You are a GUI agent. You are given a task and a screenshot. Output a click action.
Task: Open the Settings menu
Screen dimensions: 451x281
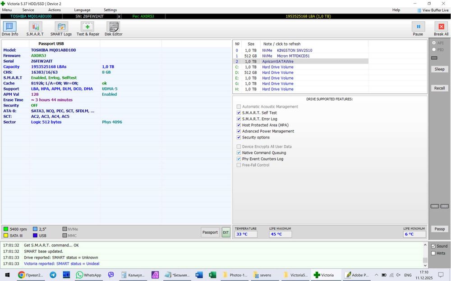[110, 10]
